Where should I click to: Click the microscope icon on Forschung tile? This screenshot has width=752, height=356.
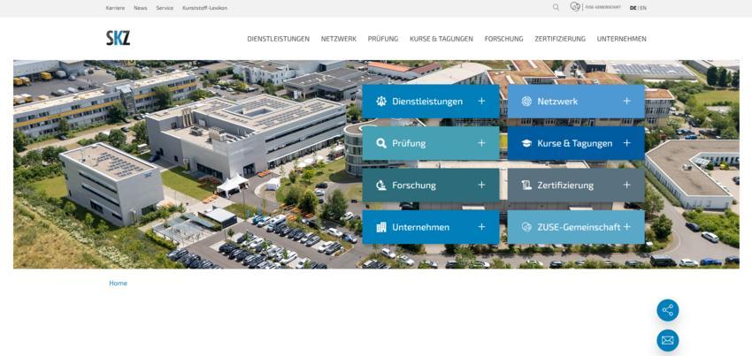tap(381, 185)
